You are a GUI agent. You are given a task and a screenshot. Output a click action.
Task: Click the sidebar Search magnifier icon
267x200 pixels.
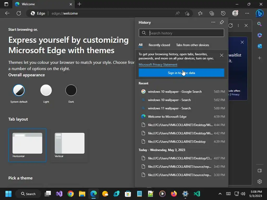(x=259, y=24)
